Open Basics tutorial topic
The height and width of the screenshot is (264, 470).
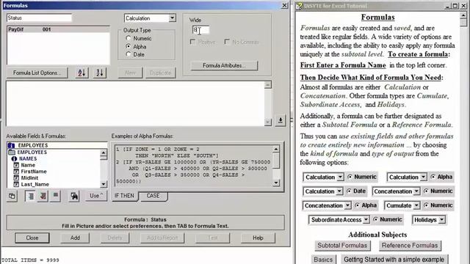[x=323, y=260]
